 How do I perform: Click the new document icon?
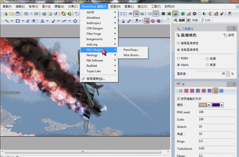tap(6, 14)
